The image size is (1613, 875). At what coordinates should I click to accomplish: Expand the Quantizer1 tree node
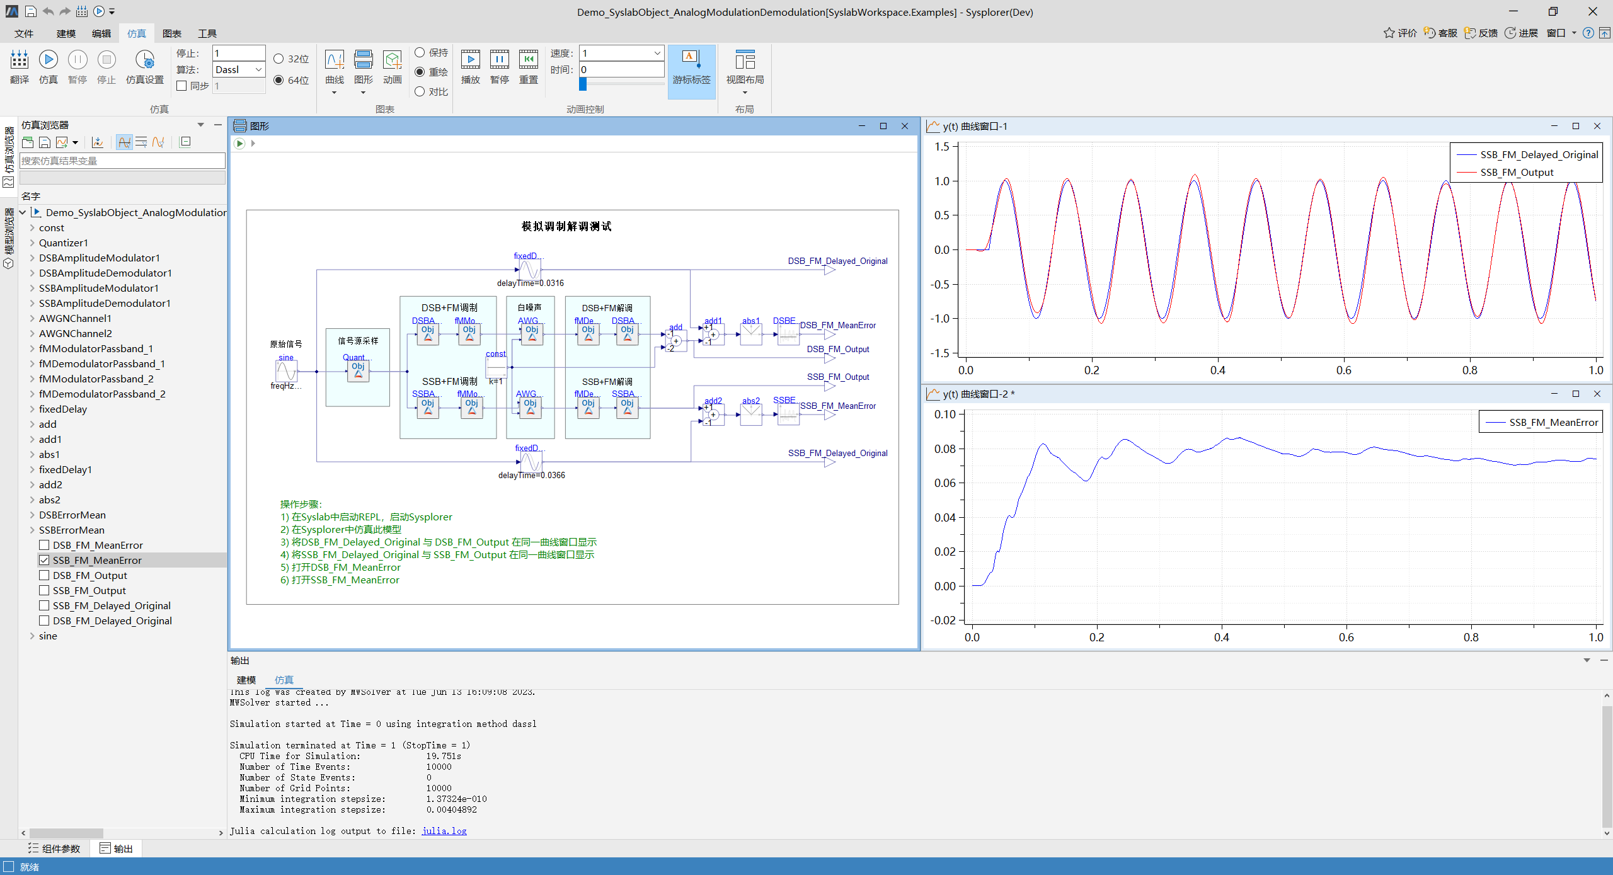coord(32,243)
